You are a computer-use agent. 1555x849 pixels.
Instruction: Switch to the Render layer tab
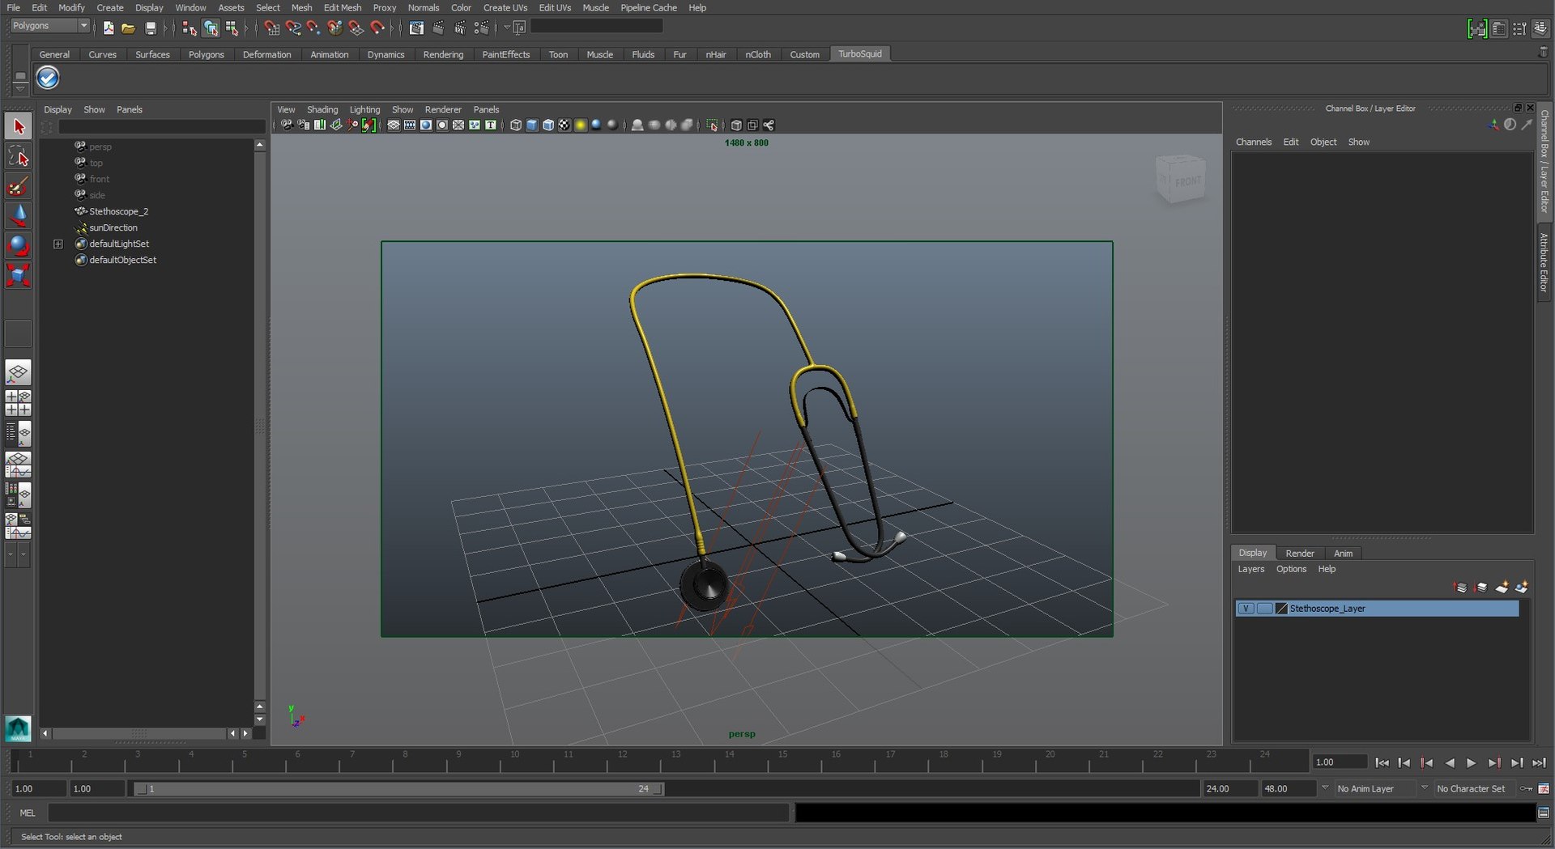pyautogui.click(x=1299, y=554)
